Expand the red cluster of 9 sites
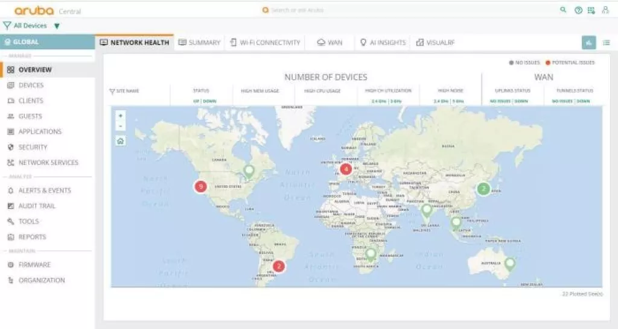618x329 pixels. pos(200,187)
